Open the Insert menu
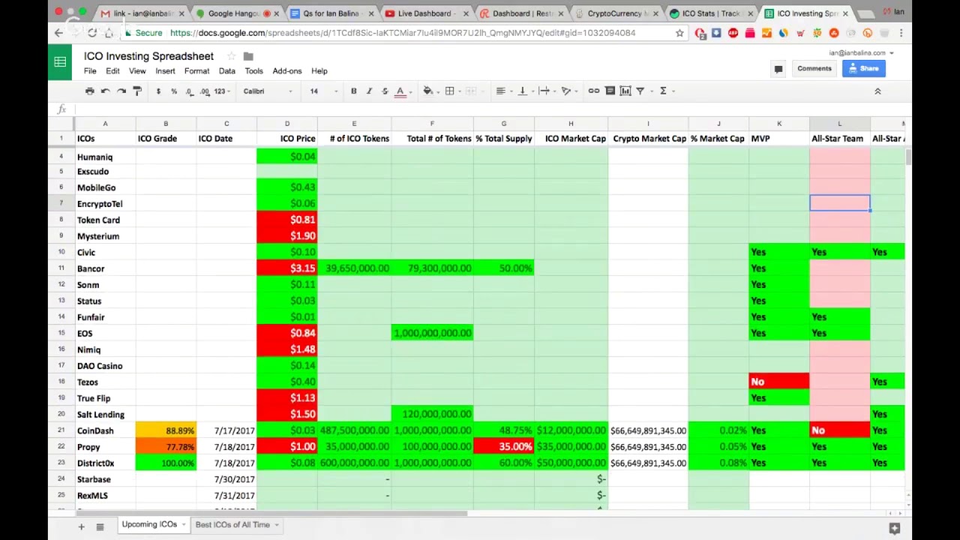960x540 pixels. [x=165, y=71]
